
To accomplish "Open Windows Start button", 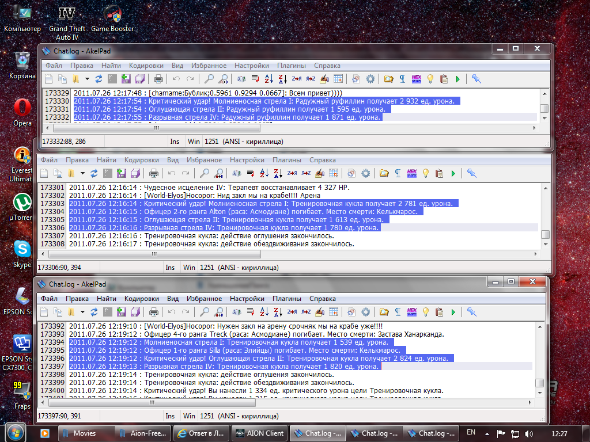I will tap(15, 433).
